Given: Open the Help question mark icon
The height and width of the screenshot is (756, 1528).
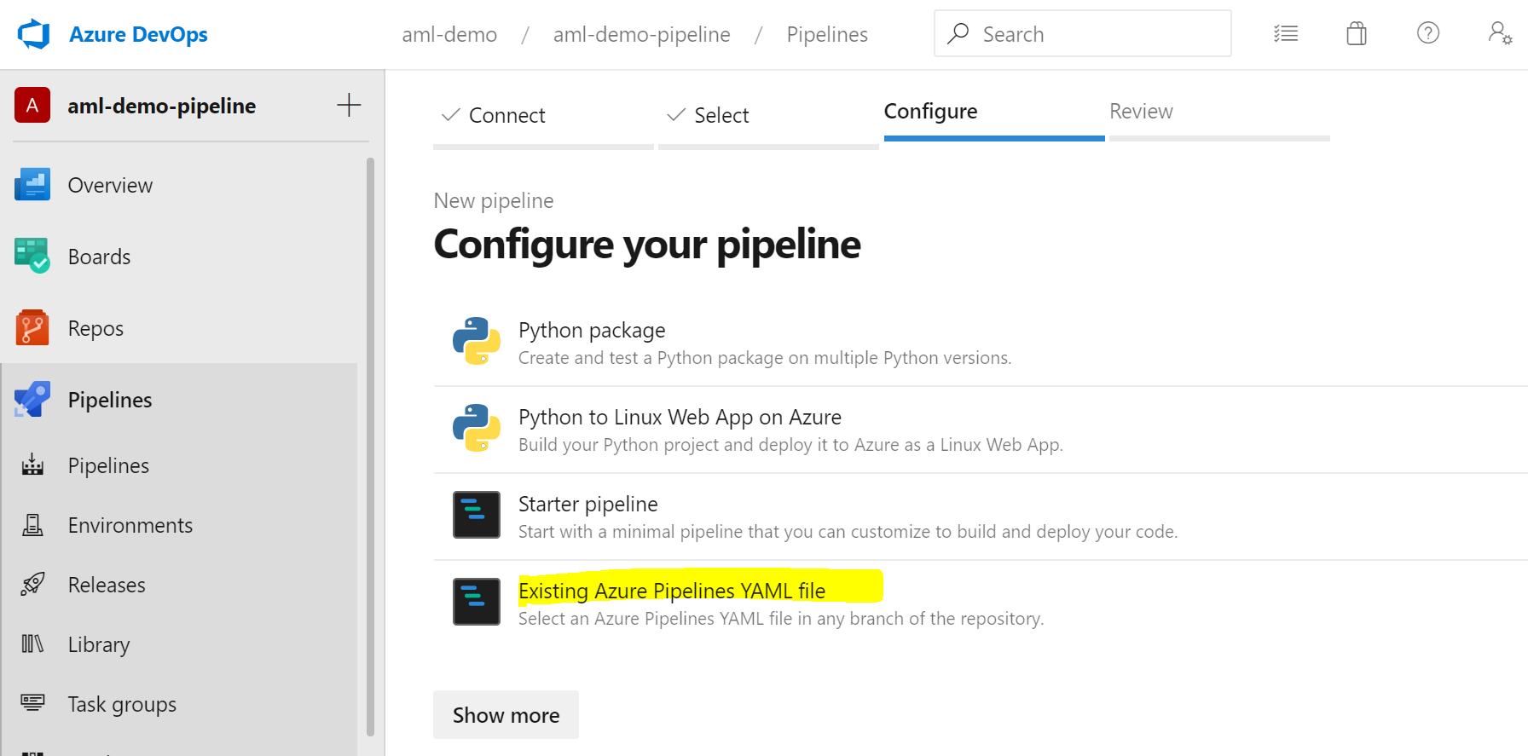Looking at the screenshot, I should tap(1428, 33).
